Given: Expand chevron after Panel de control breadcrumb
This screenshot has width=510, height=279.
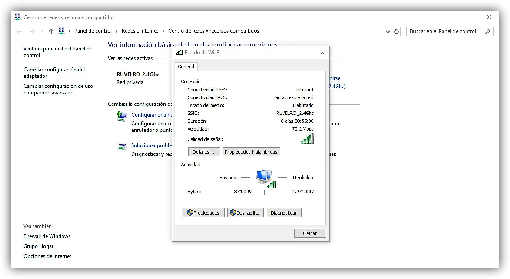Looking at the screenshot, I should point(117,31).
